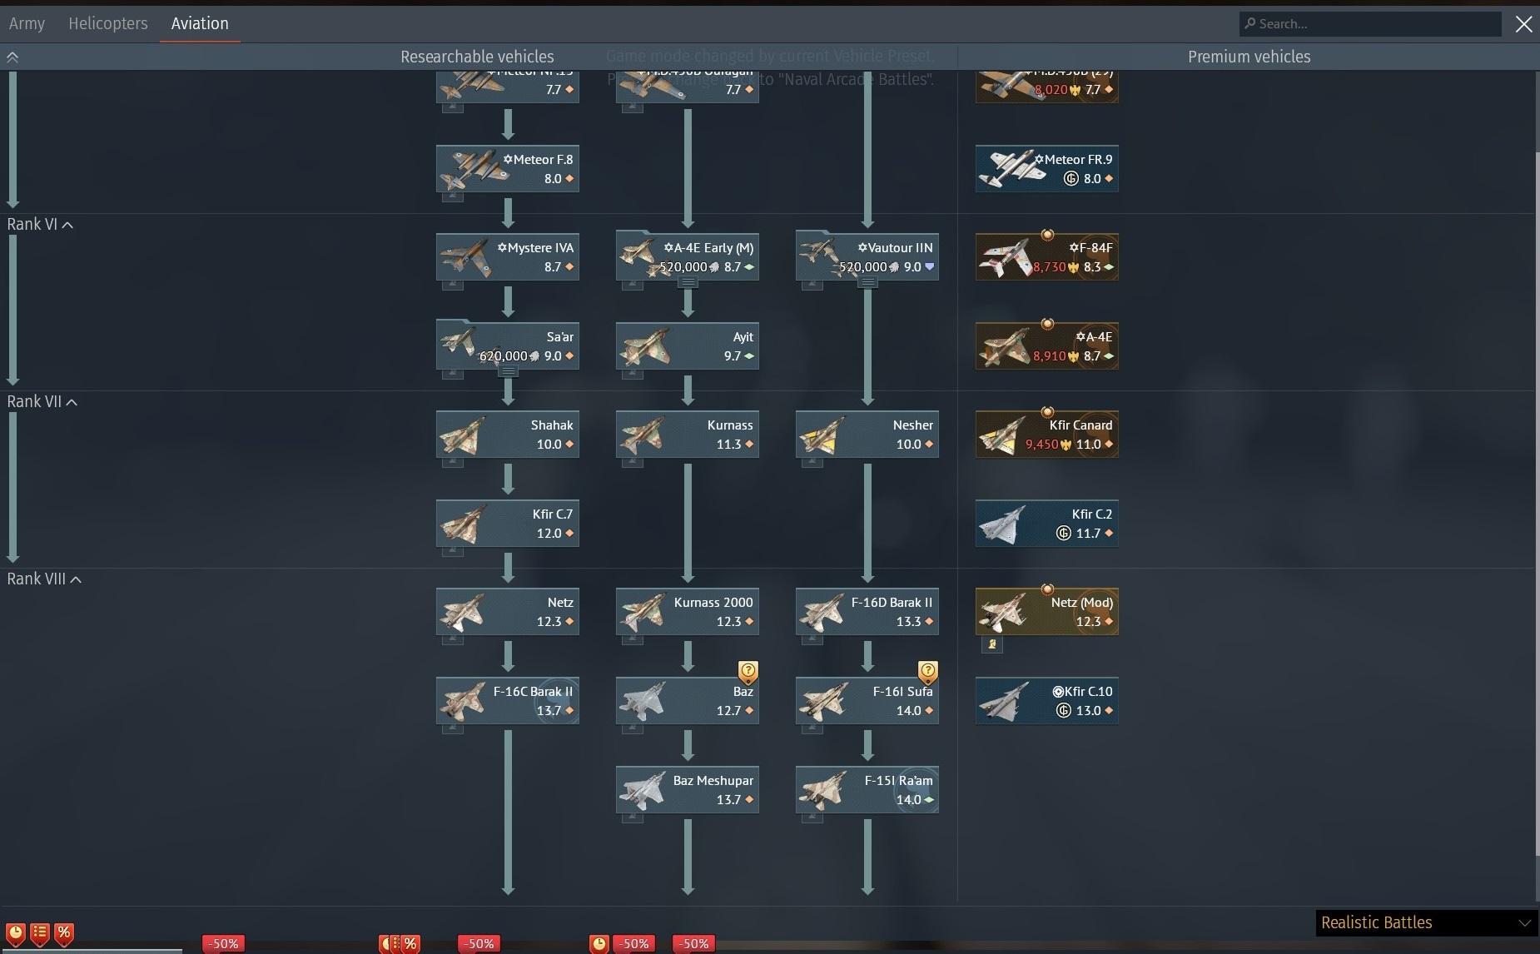The width and height of the screenshot is (1540, 954).
Task: Click the small badge below Netz (Mod)
Action: coord(991,644)
